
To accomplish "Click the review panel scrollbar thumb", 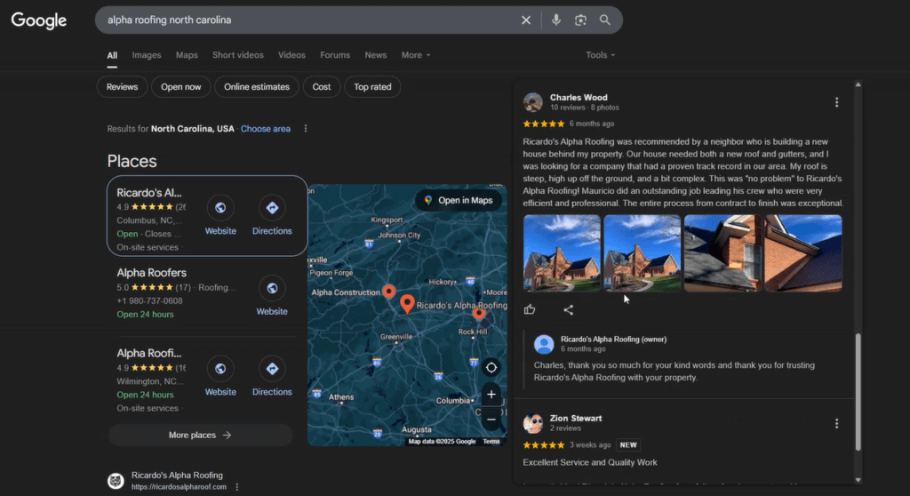I will [858, 392].
